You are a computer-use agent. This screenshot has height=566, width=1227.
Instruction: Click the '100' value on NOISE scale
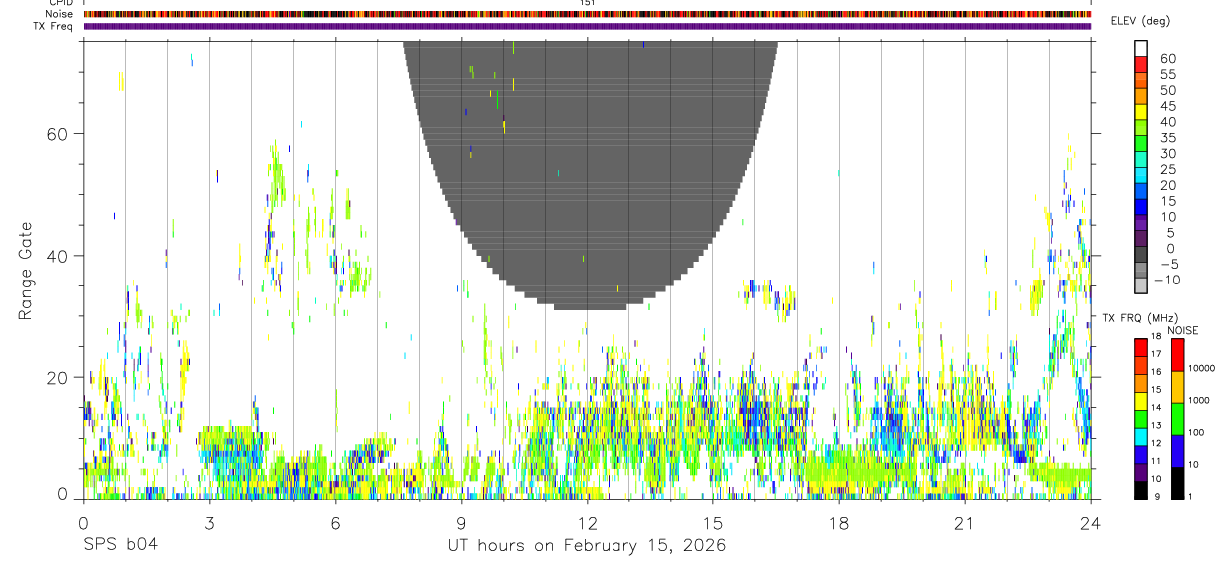1197,433
